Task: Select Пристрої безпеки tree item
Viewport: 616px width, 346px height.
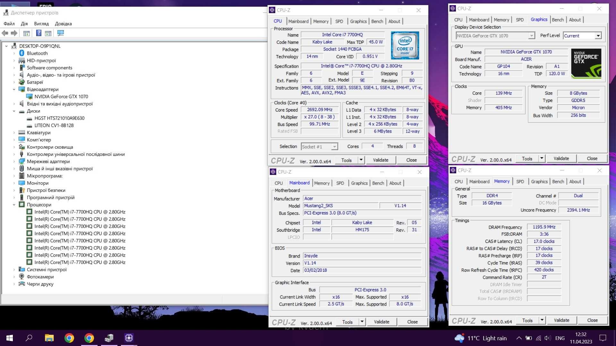Action: point(46,190)
